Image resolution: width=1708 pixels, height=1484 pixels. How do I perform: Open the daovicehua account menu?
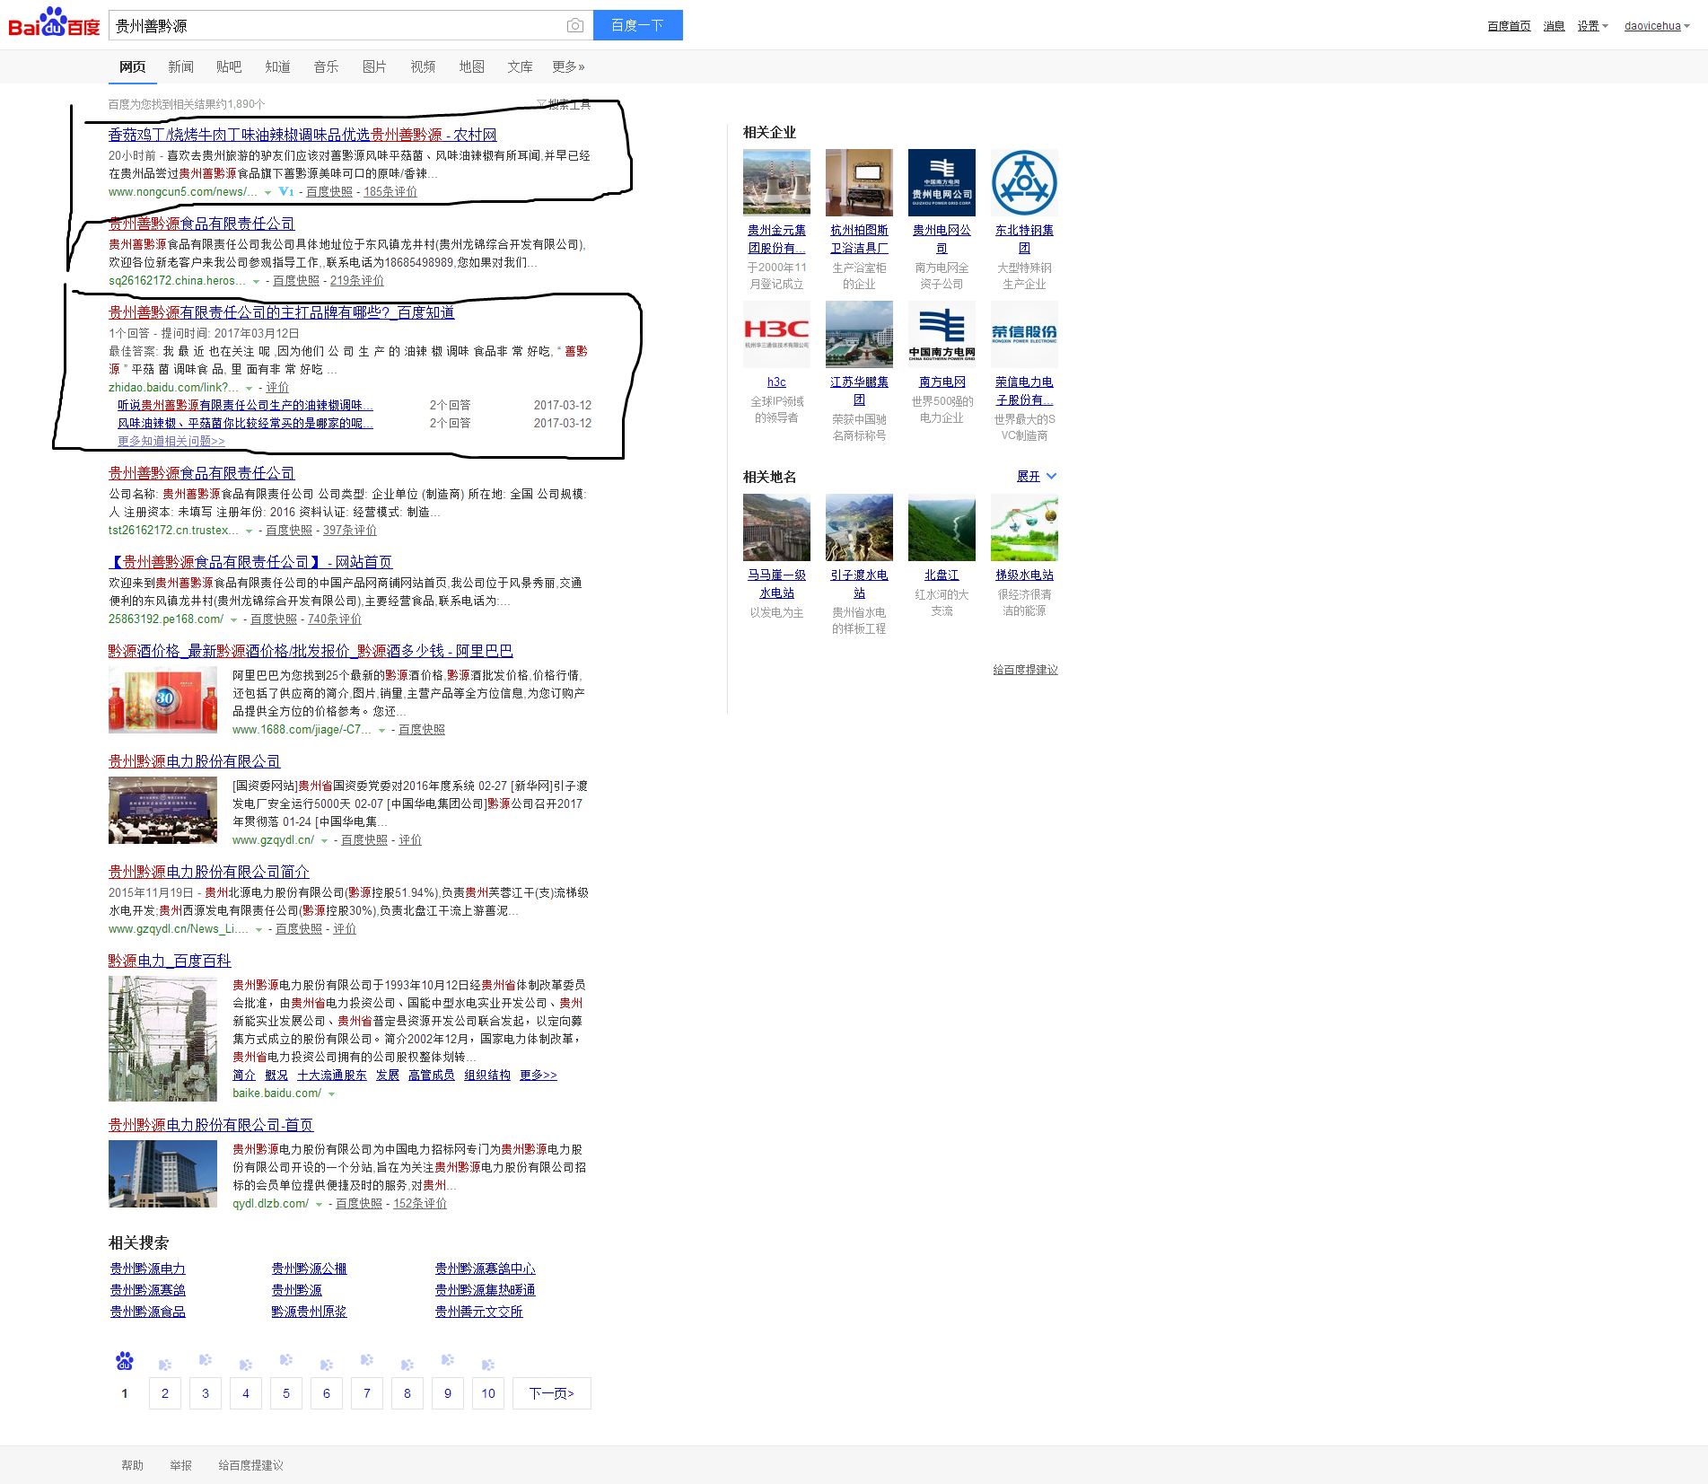[1657, 26]
